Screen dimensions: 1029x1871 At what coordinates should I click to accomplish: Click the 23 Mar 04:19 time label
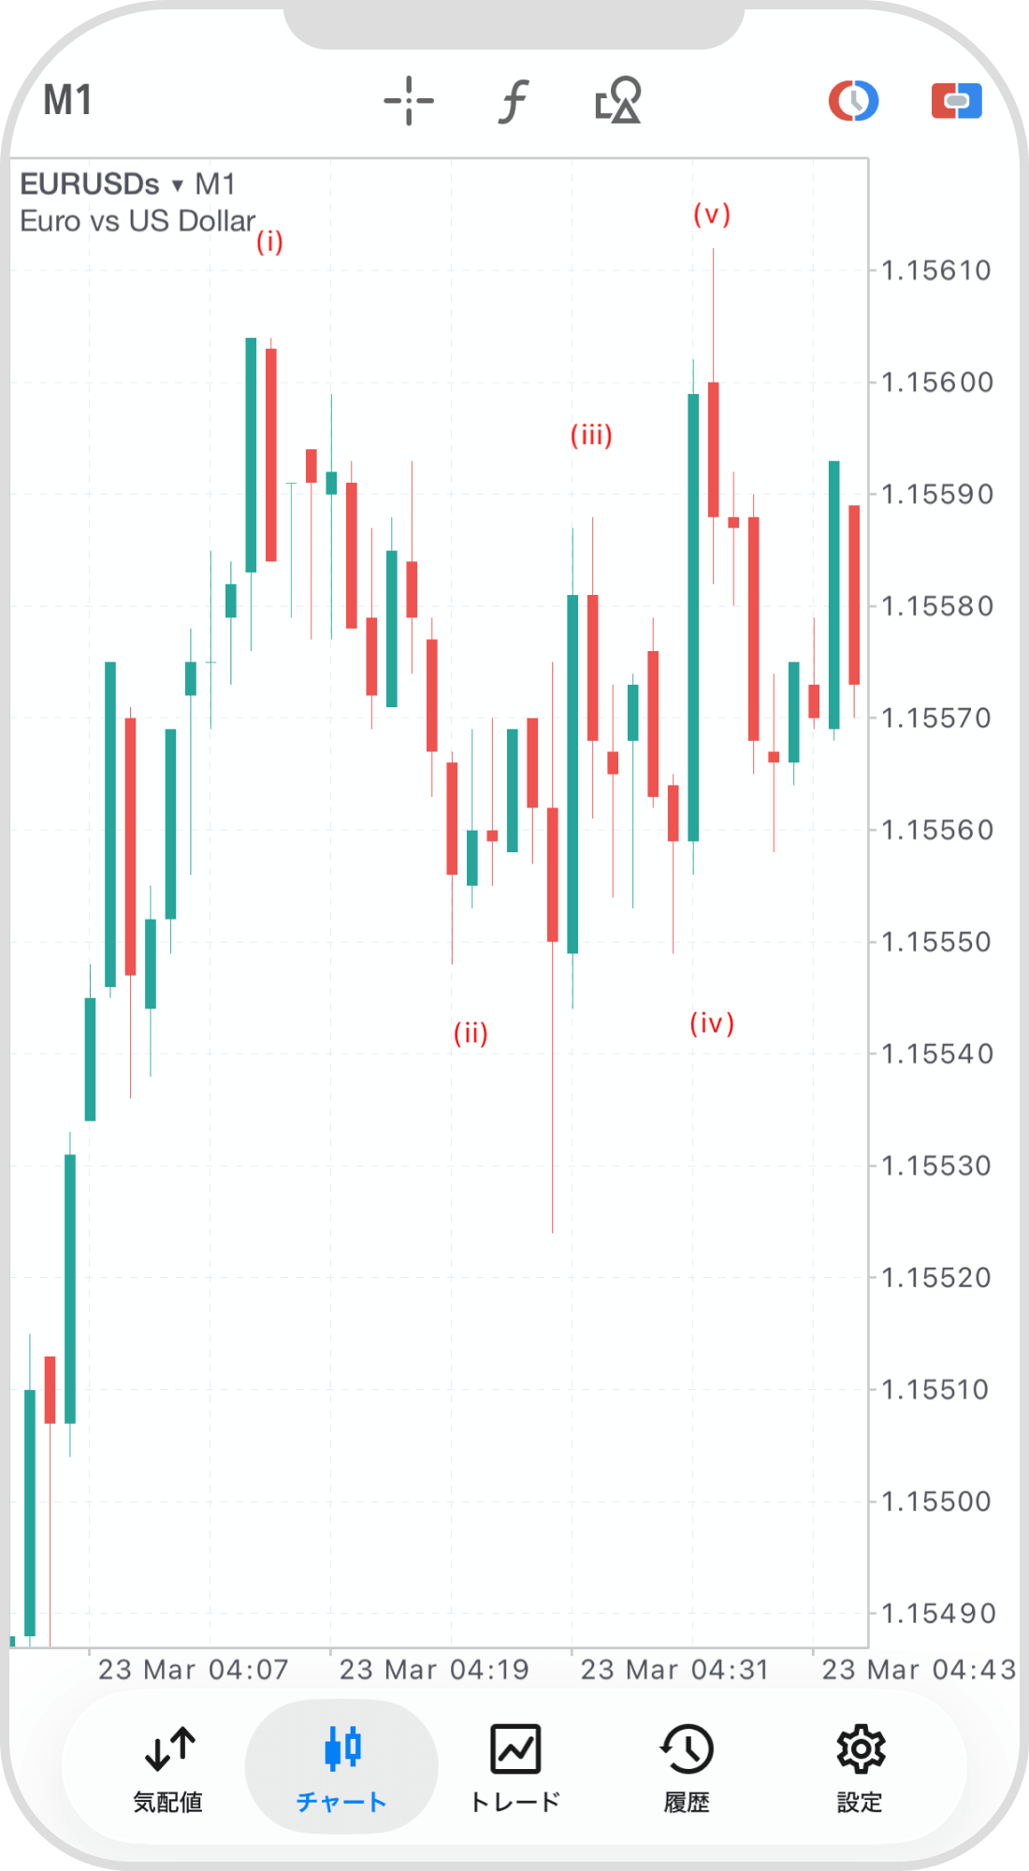tap(434, 1670)
